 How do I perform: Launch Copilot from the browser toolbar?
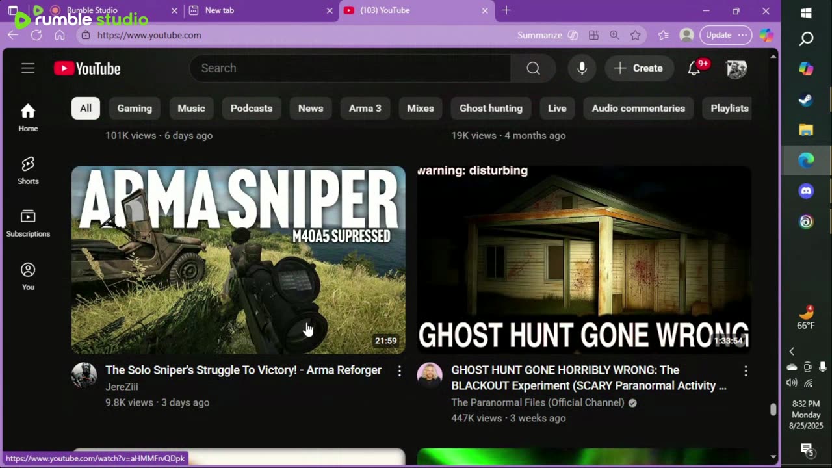[x=766, y=35]
